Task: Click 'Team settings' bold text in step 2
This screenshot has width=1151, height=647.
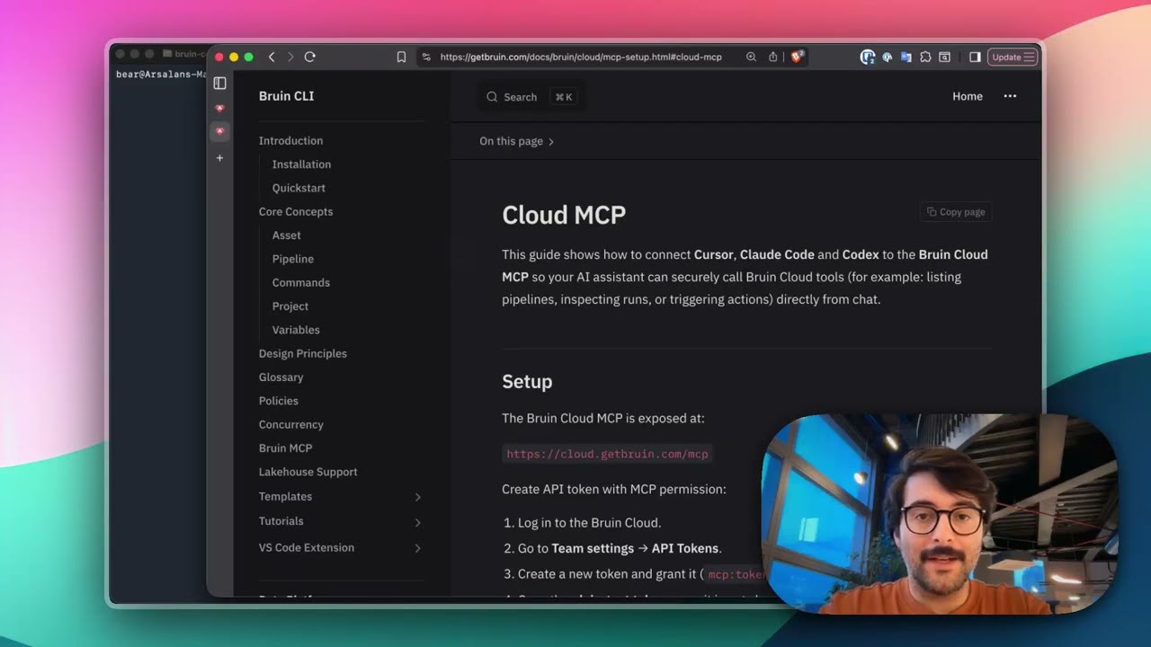Action: 593,548
